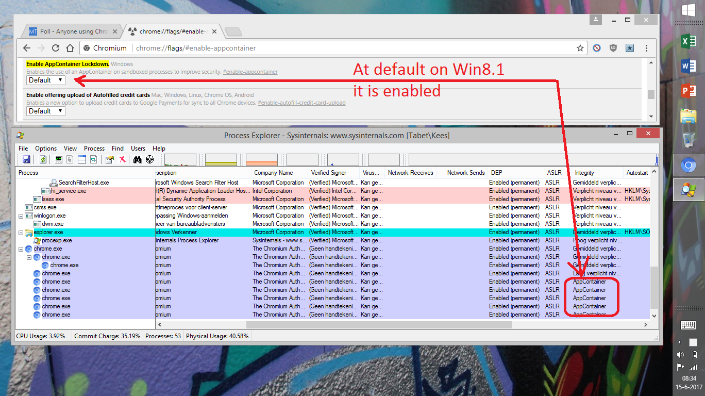Open the touch keyboard from the taskbar
The width and height of the screenshot is (705, 396).
(x=689, y=325)
